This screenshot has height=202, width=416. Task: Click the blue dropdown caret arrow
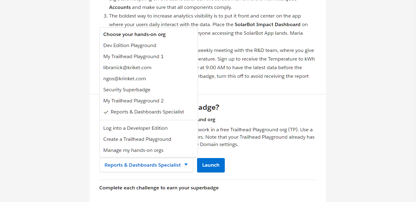click(x=186, y=165)
